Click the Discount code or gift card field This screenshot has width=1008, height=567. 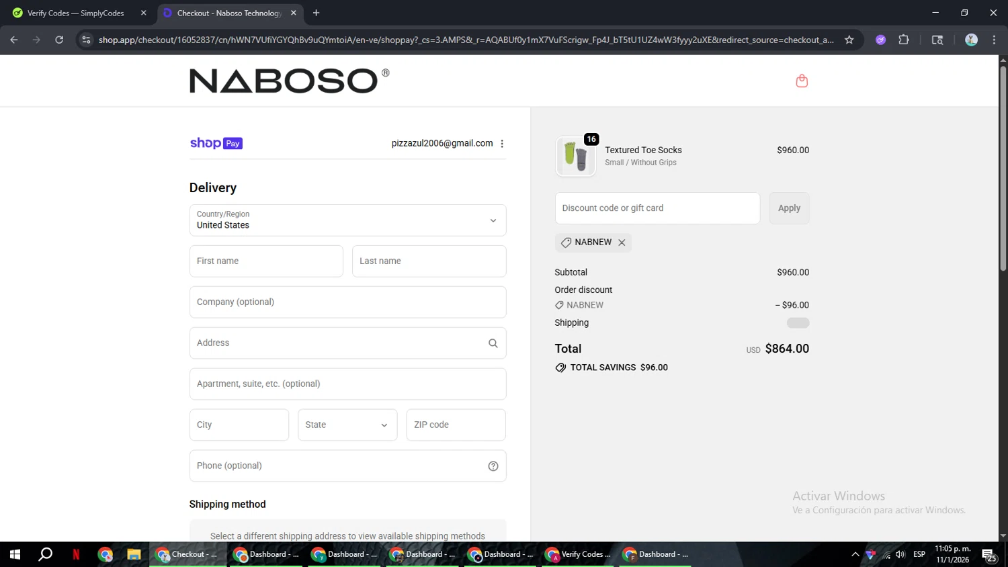(657, 208)
